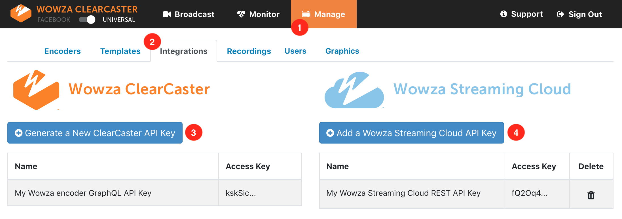The width and height of the screenshot is (622, 219).
Task: Click the UNIVERSAL mode label
Action: pos(119,20)
